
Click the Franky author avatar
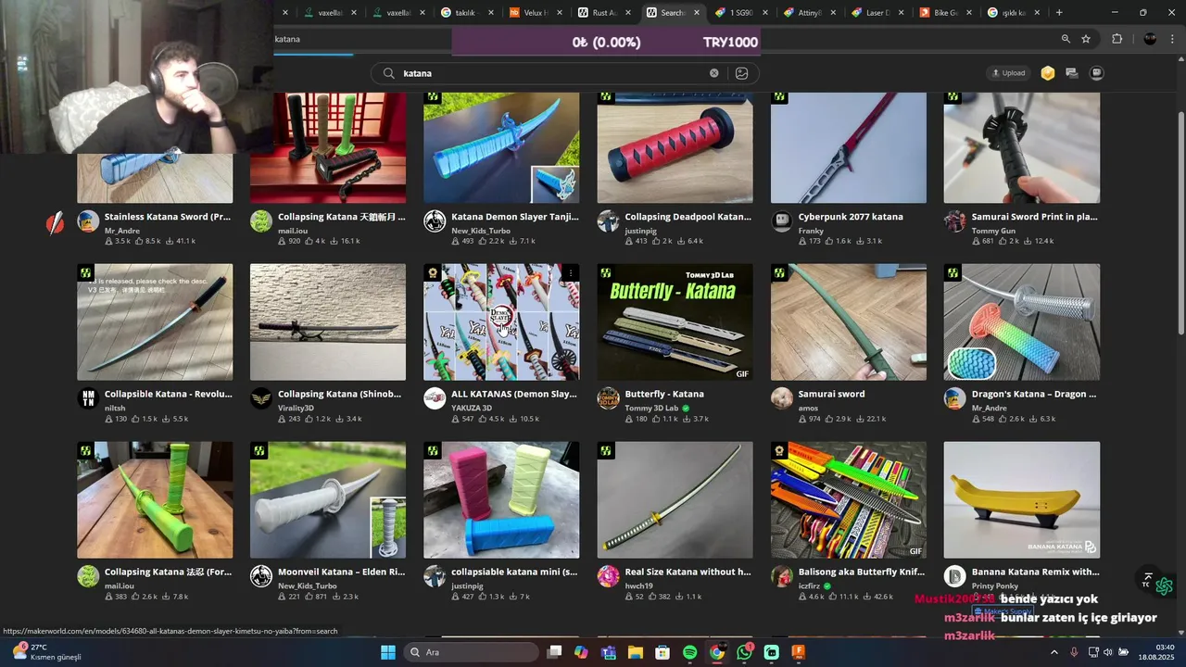click(782, 221)
